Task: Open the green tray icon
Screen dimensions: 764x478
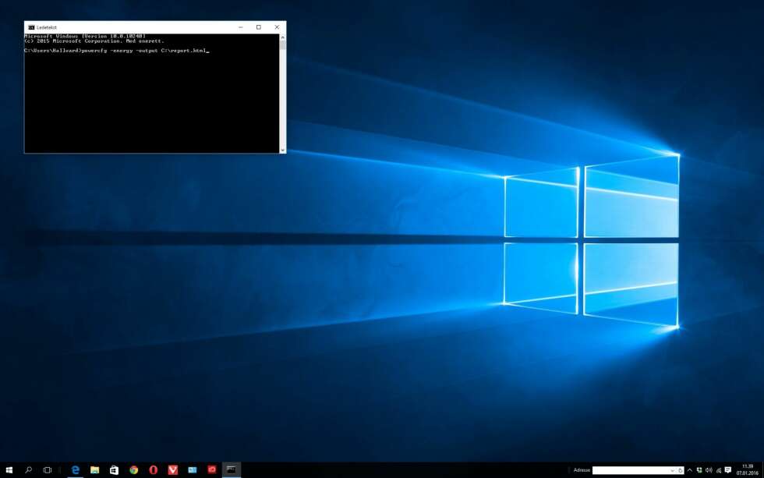Action: click(x=699, y=470)
